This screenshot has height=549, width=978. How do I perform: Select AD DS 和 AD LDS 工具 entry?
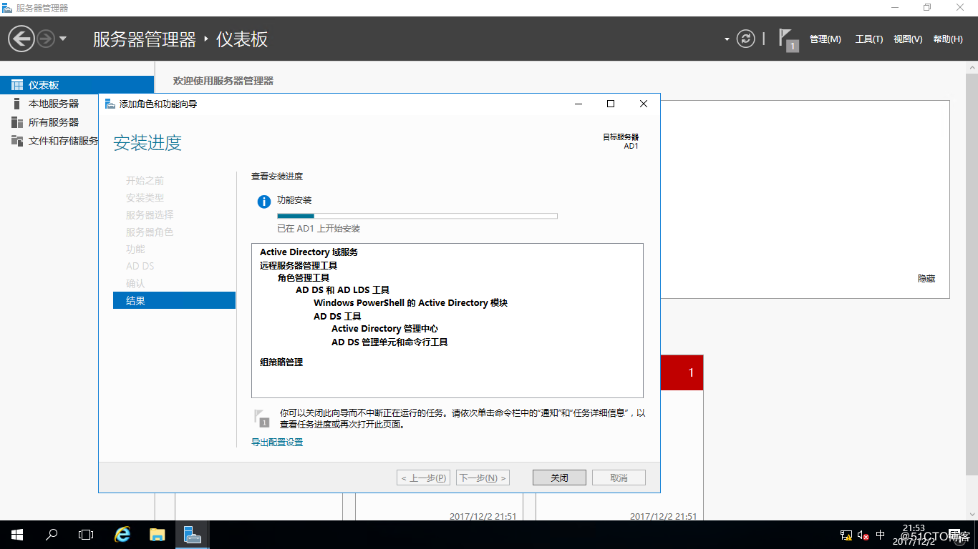[342, 290]
